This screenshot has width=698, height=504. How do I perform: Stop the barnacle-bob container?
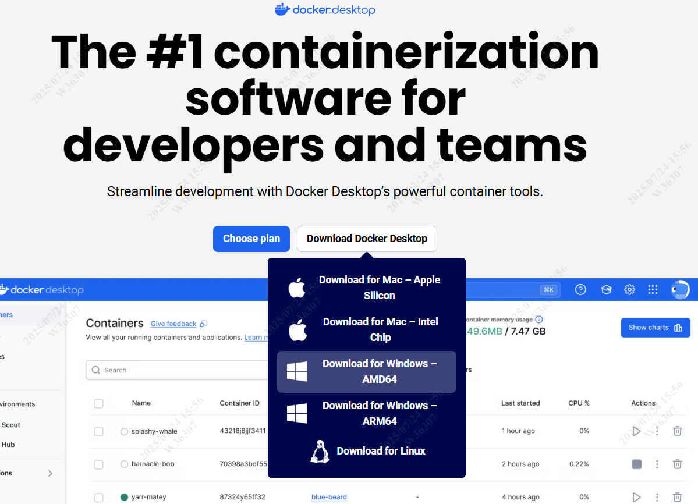pos(637,464)
